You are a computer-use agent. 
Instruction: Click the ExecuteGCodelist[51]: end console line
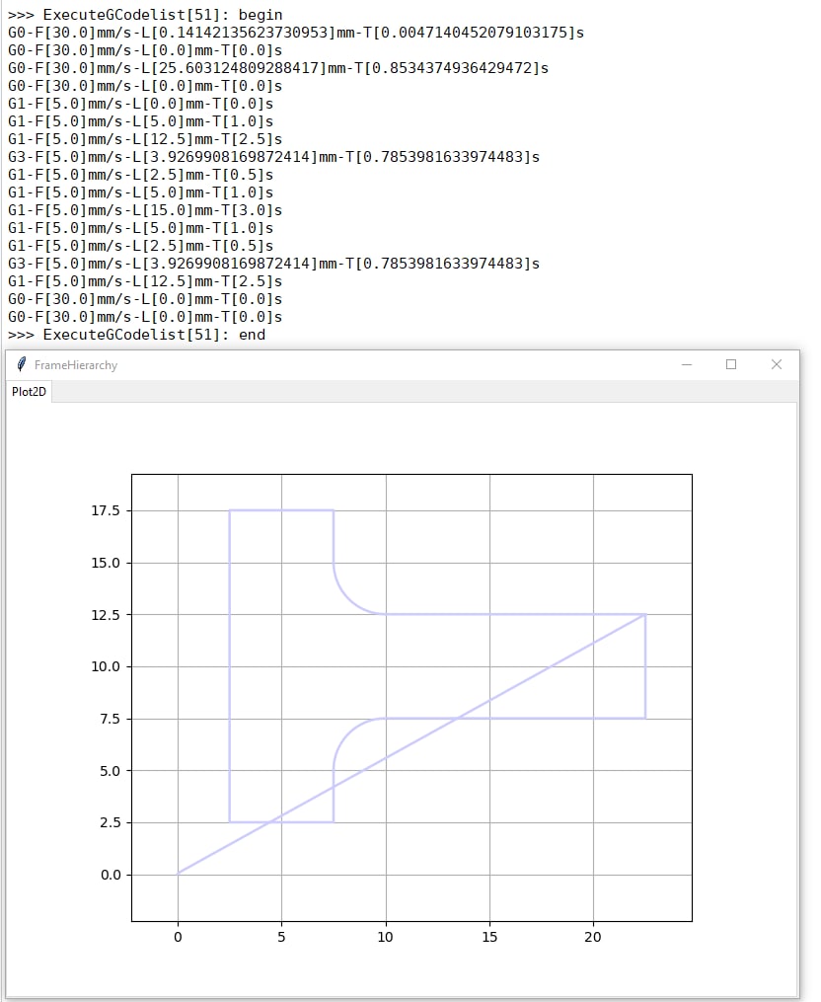tap(136, 335)
